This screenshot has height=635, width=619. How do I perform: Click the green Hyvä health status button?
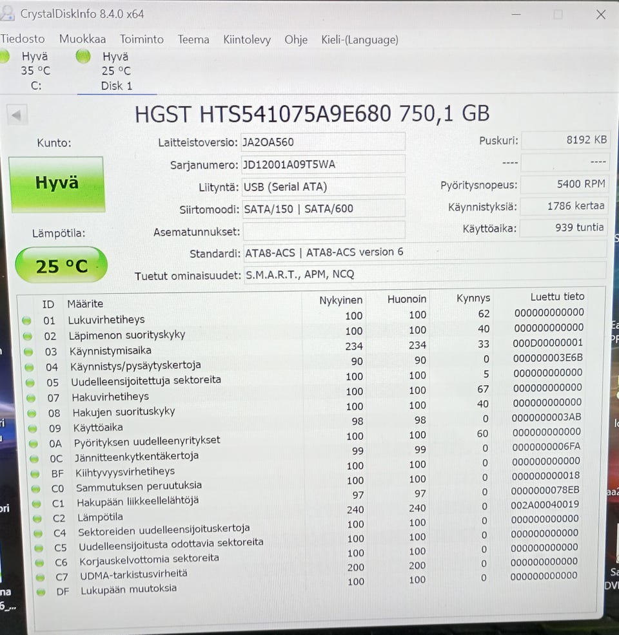pos(57,184)
